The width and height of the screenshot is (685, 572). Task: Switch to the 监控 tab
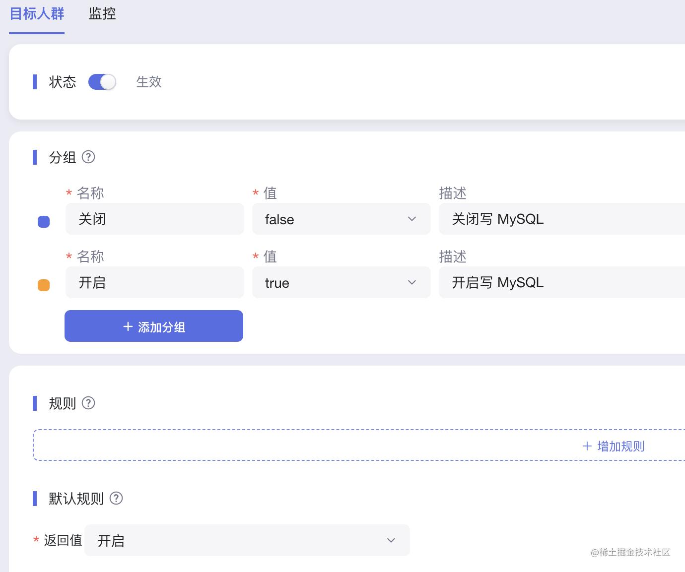[x=102, y=14]
